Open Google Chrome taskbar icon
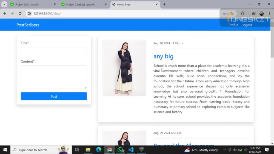Image resolution: width=274 pixels, height=154 pixels. pyautogui.click(x=110, y=150)
